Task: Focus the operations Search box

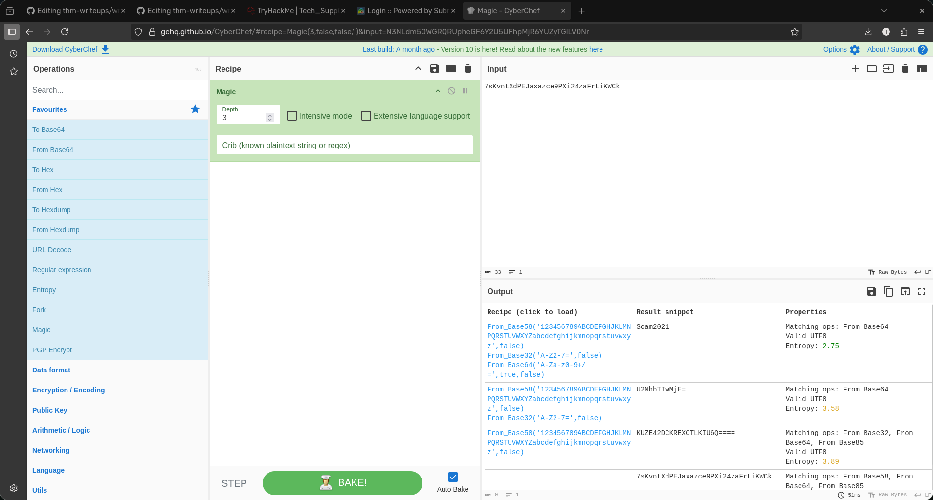Action: pyautogui.click(x=117, y=90)
